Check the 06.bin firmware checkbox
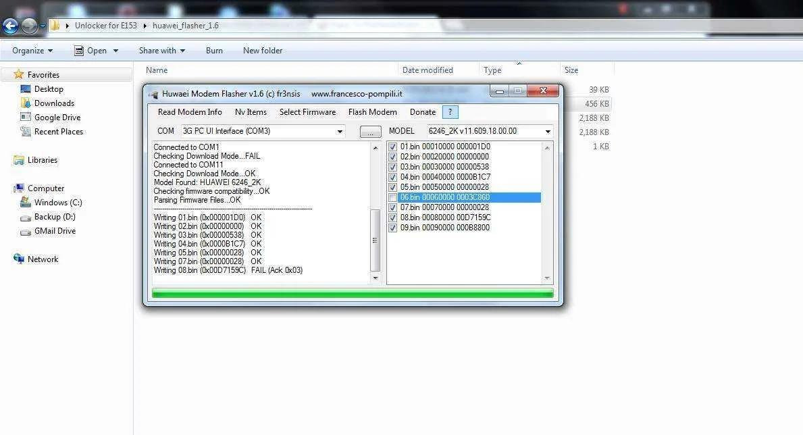The width and height of the screenshot is (803, 435). click(393, 198)
